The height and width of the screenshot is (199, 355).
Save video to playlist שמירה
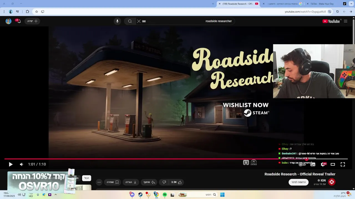(x=113, y=182)
